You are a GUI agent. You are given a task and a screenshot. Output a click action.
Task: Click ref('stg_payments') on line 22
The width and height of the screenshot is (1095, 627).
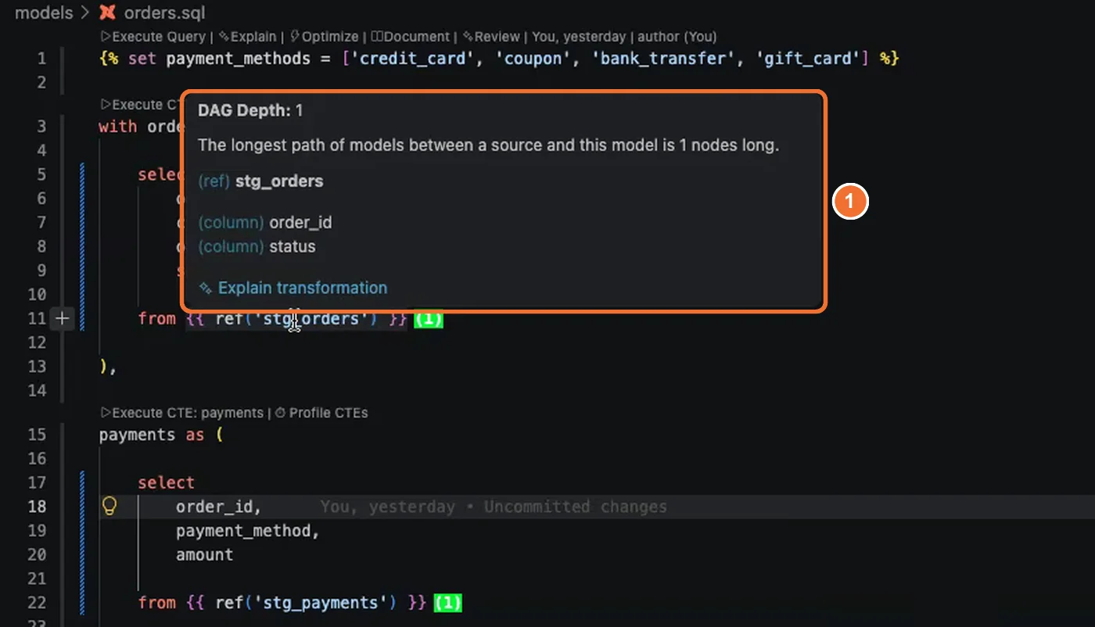click(306, 603)
